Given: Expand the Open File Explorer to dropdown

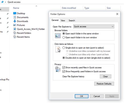Looking at the screenshot, I should point(94,26).
